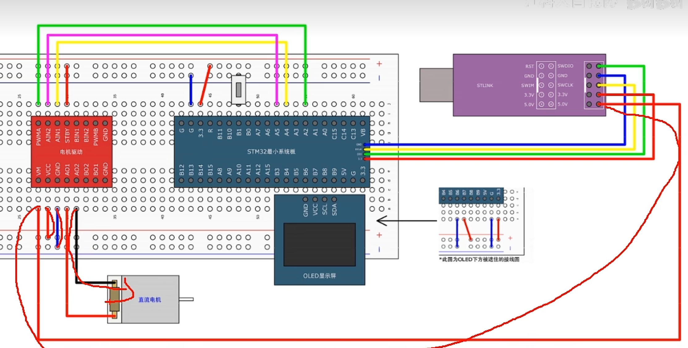Click the SWDIO pin label on STLINK
Viewport: 688px width, 348px height.
[565, 66]
